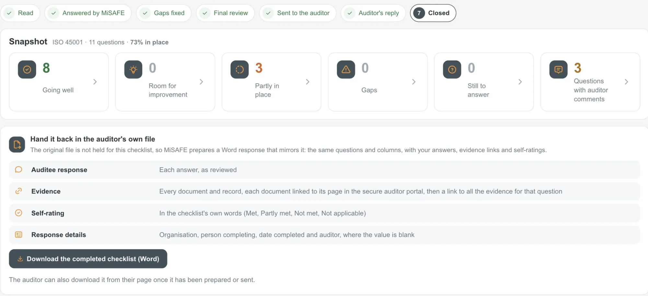Image resolution: width=648 pixels, height=296 pixels.
Task: Click the auditor comments speech-bubble icon
Action: pyautogui.click(x=558, y=69)
